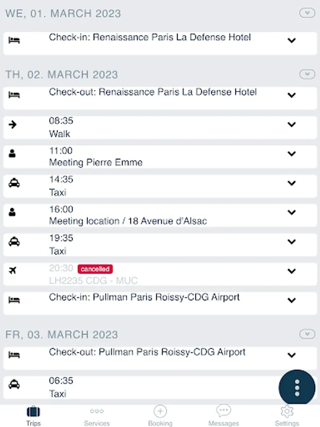Image resolution: width=320 pixels, height=427 pixels.
Task: Tap the bed icon for Renaissance check-in
Action: coord(14,40)
